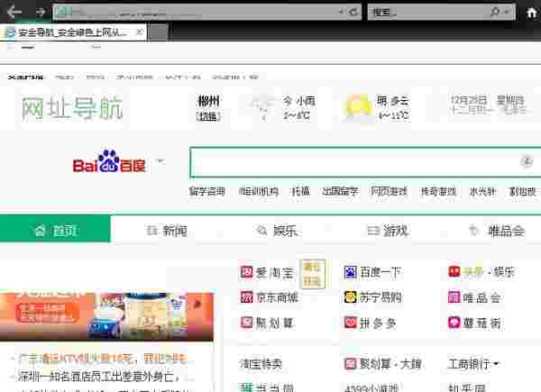Click the 网址导航 site logo

click(x=72, y=108)
